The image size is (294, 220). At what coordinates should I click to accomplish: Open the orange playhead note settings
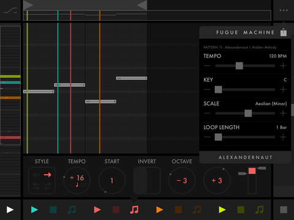tap(197, 210)
